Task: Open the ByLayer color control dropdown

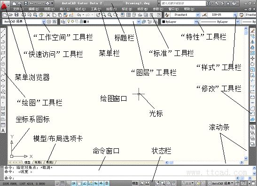Action: (x=196, y=22)
